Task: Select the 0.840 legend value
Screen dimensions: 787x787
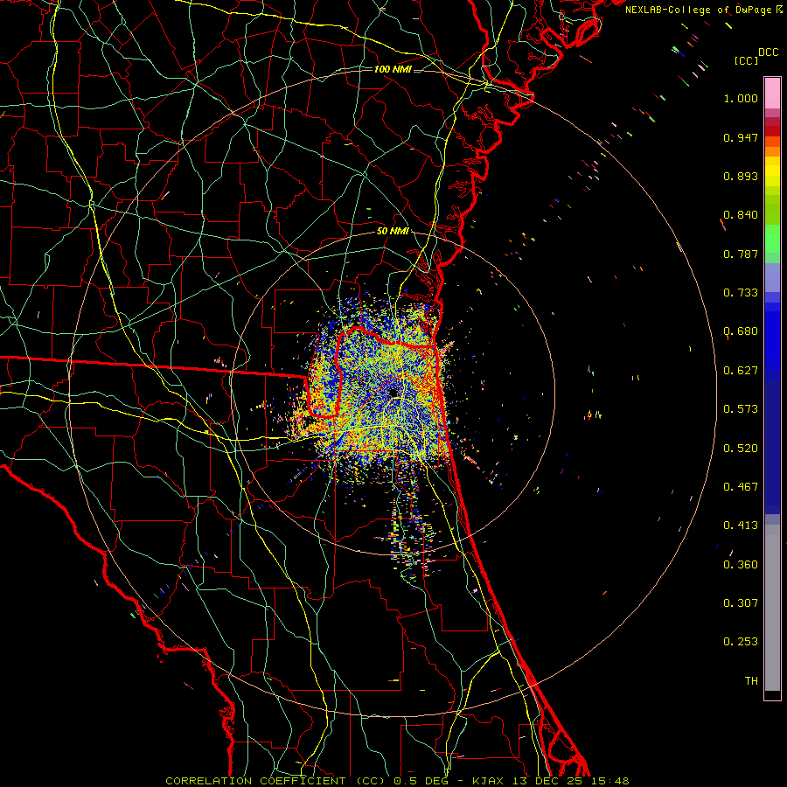Action: [x=741, y=215]
